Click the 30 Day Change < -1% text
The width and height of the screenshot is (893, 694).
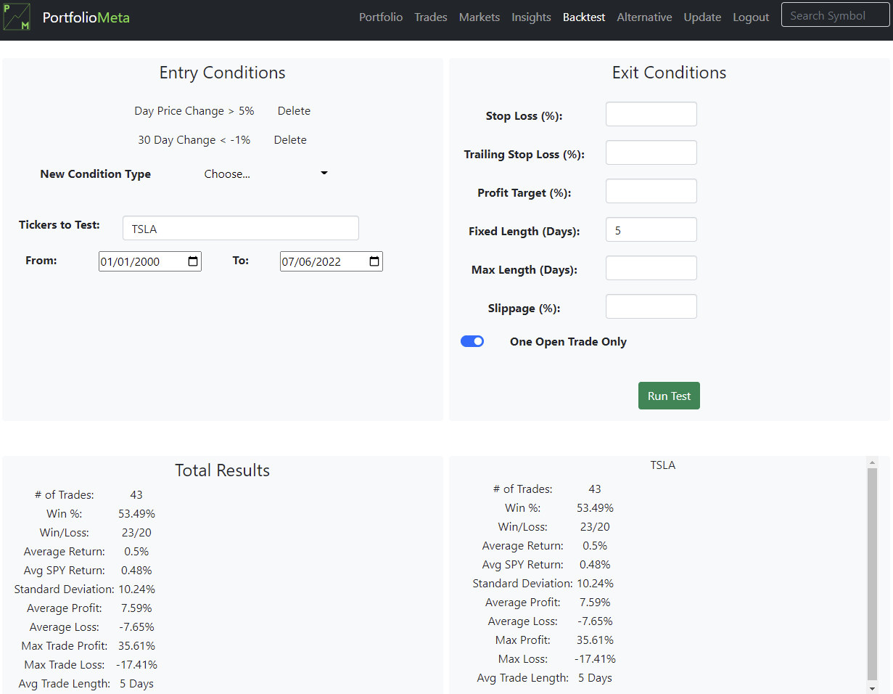coord(194,140)
